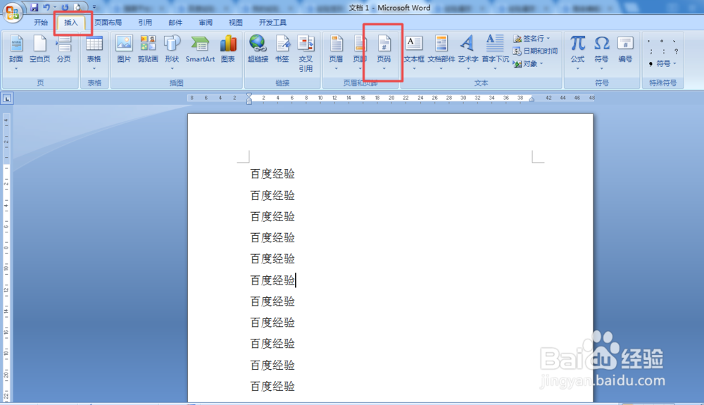Open the 艺术字 WordArt gallery
The image size is (704, 405).
(x=468, y=52)
